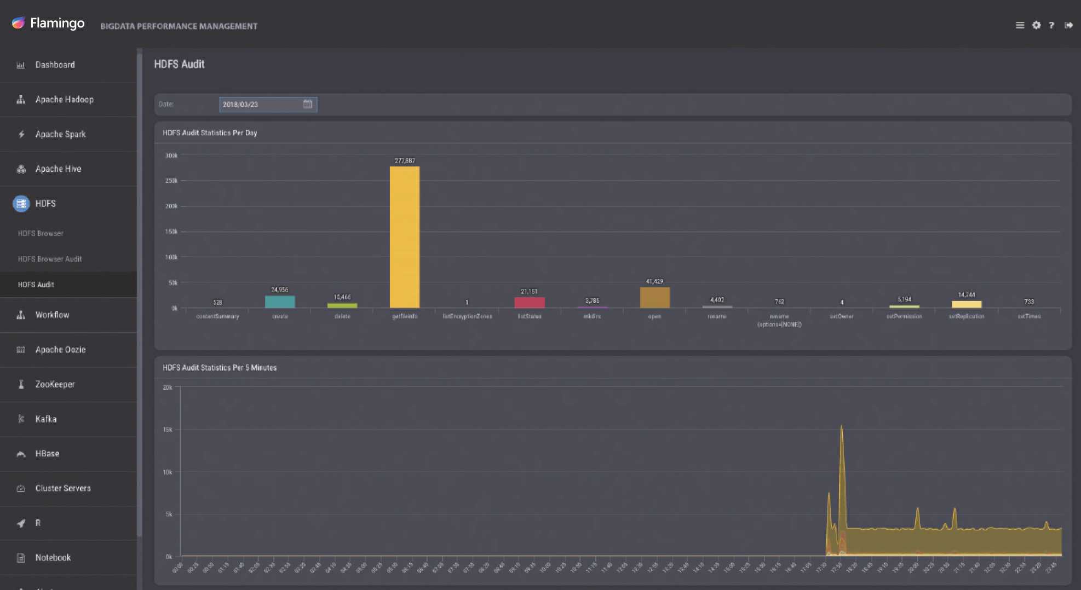
Task: Click the logout icon in header
Action: [x=1068, y=25]
